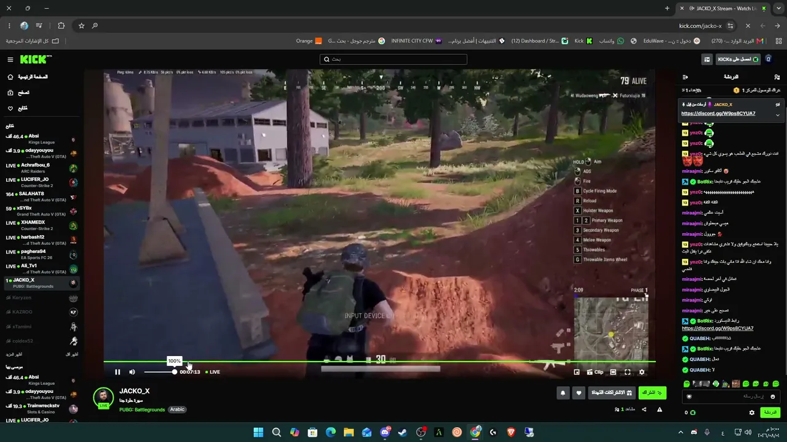Follow the channel with heart button

pyautogui.click(x=579, y=393)
